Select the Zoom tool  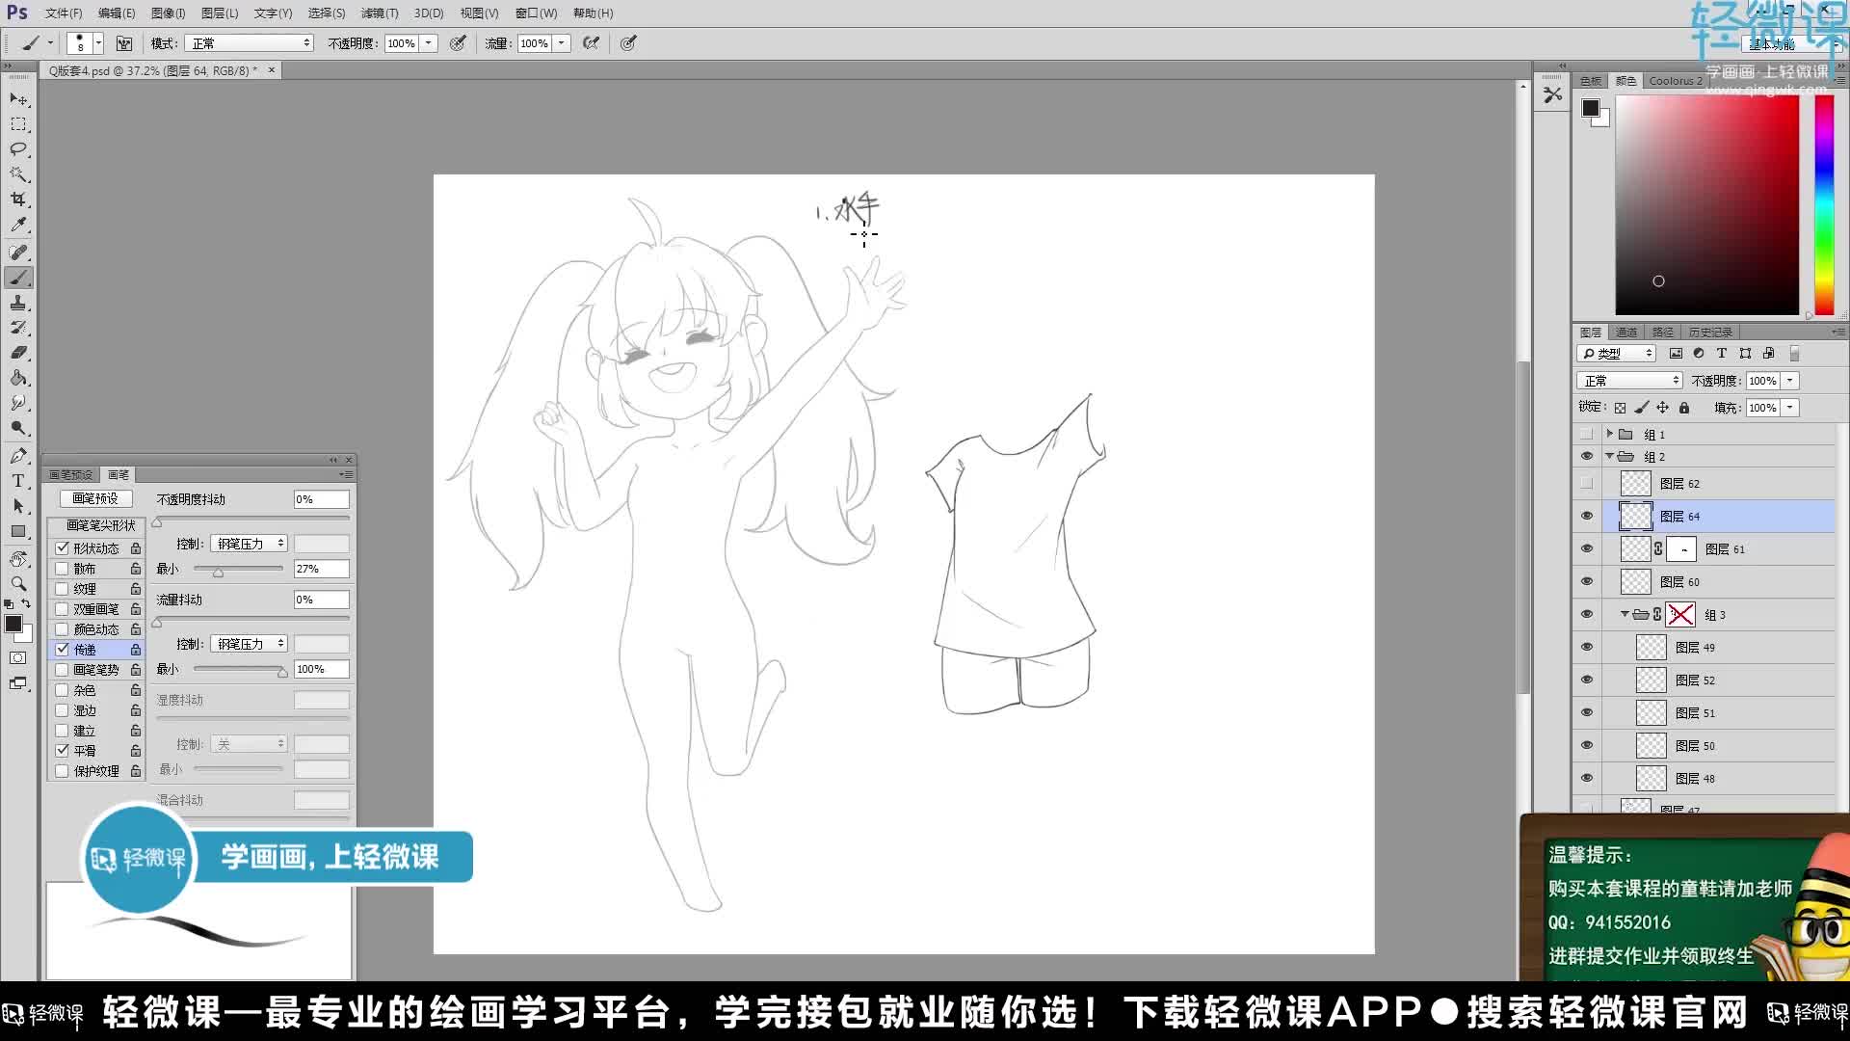point(17,583)
